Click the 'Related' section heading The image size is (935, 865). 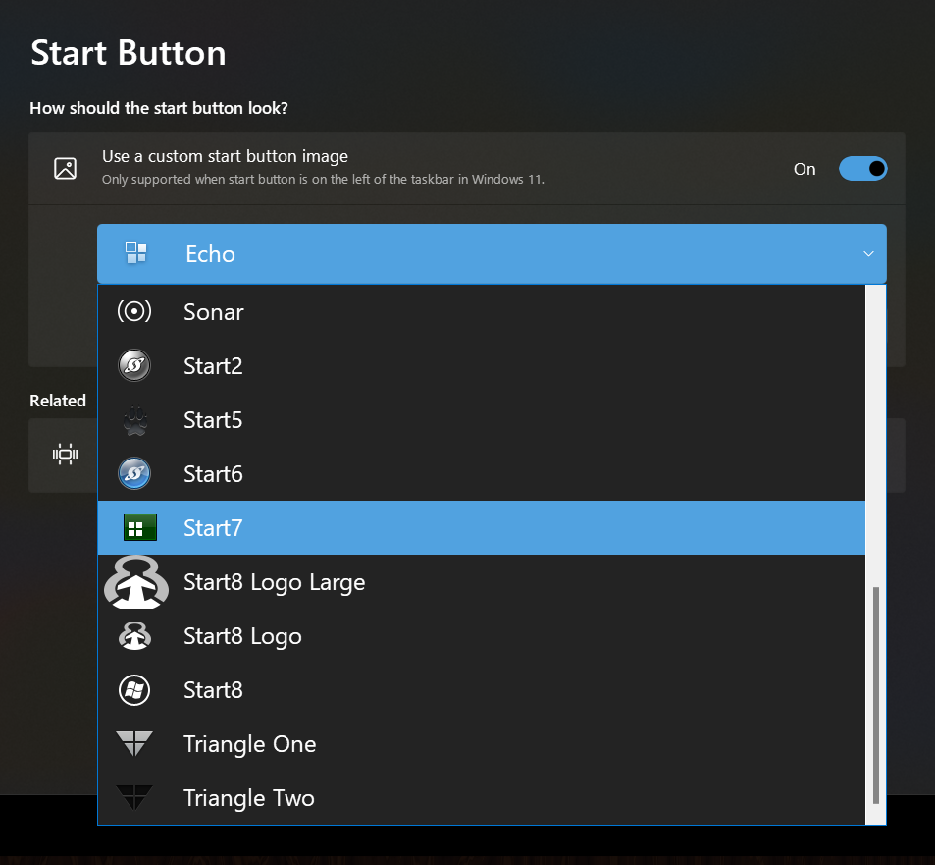[58, 401]
